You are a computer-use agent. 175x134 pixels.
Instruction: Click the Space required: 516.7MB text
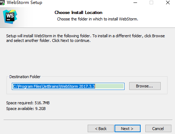[x=28, y=103]
